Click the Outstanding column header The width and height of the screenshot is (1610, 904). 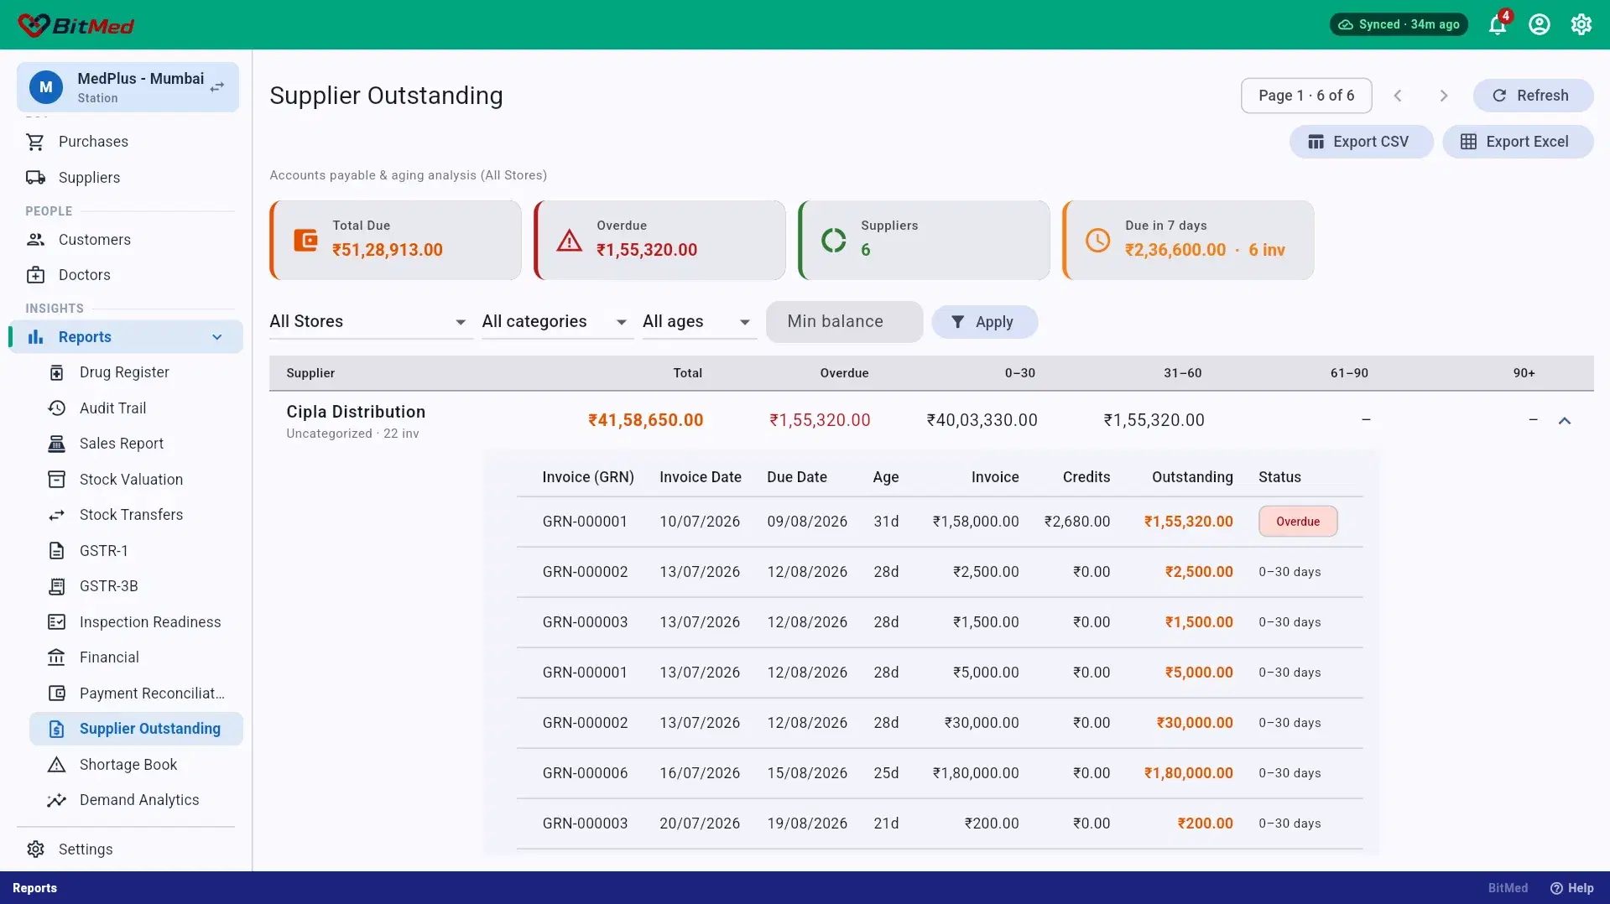click(x=1192, y=477)
